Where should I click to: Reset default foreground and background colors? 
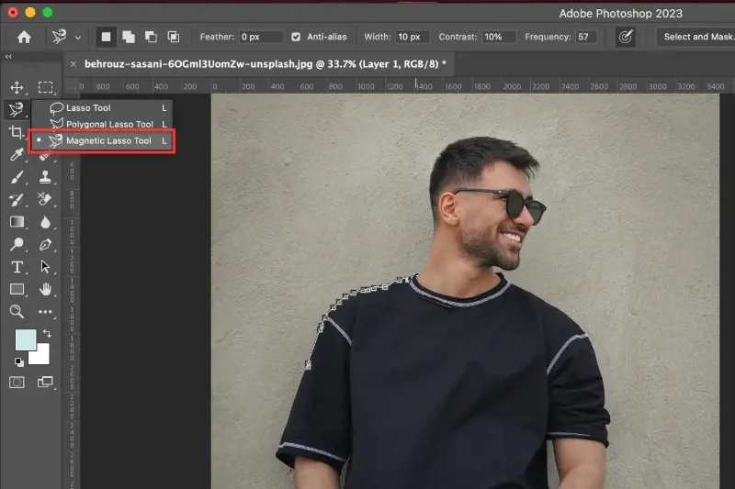[x=18, y=361]
